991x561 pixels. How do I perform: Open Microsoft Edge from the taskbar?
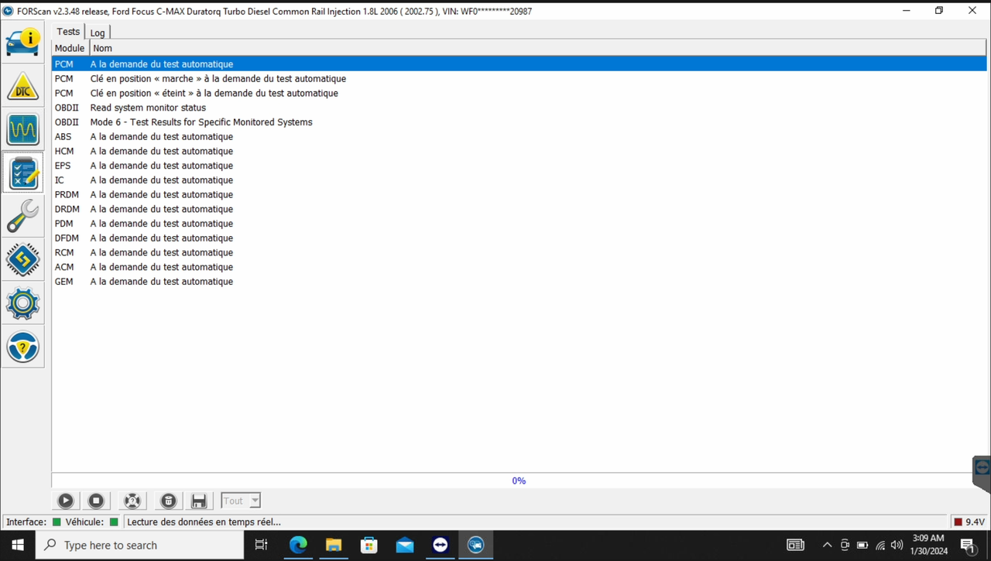pos(298,545)
